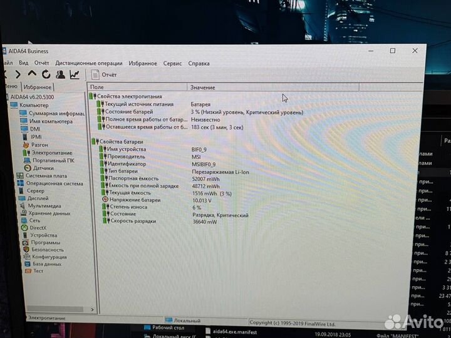Click the Конфигурация category icon
The height and width of the screenshot is (338, 451).
(27, 257)
